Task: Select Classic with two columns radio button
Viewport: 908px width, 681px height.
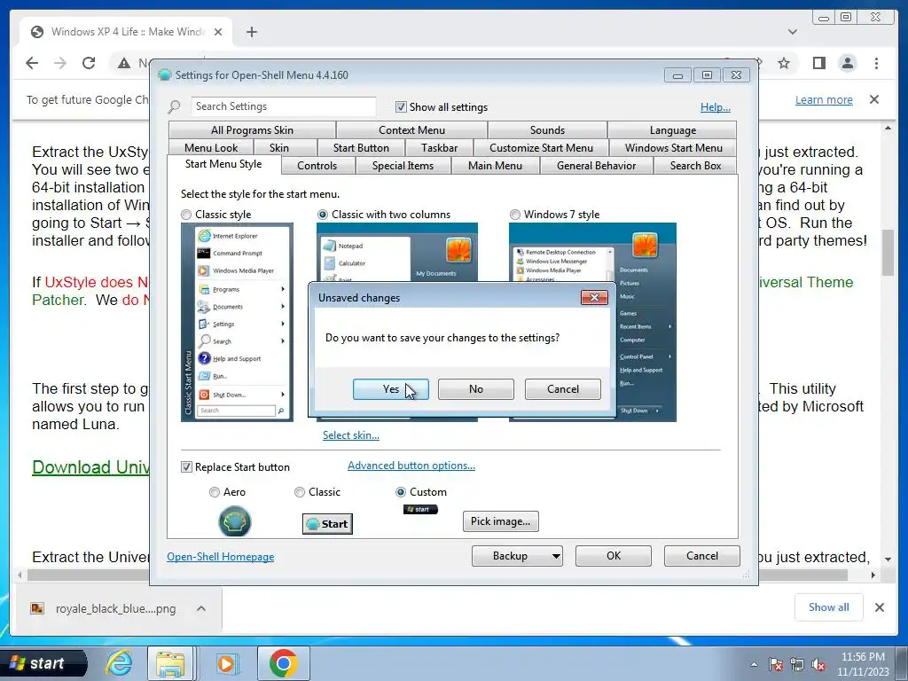Action: (x=323, y=215)
